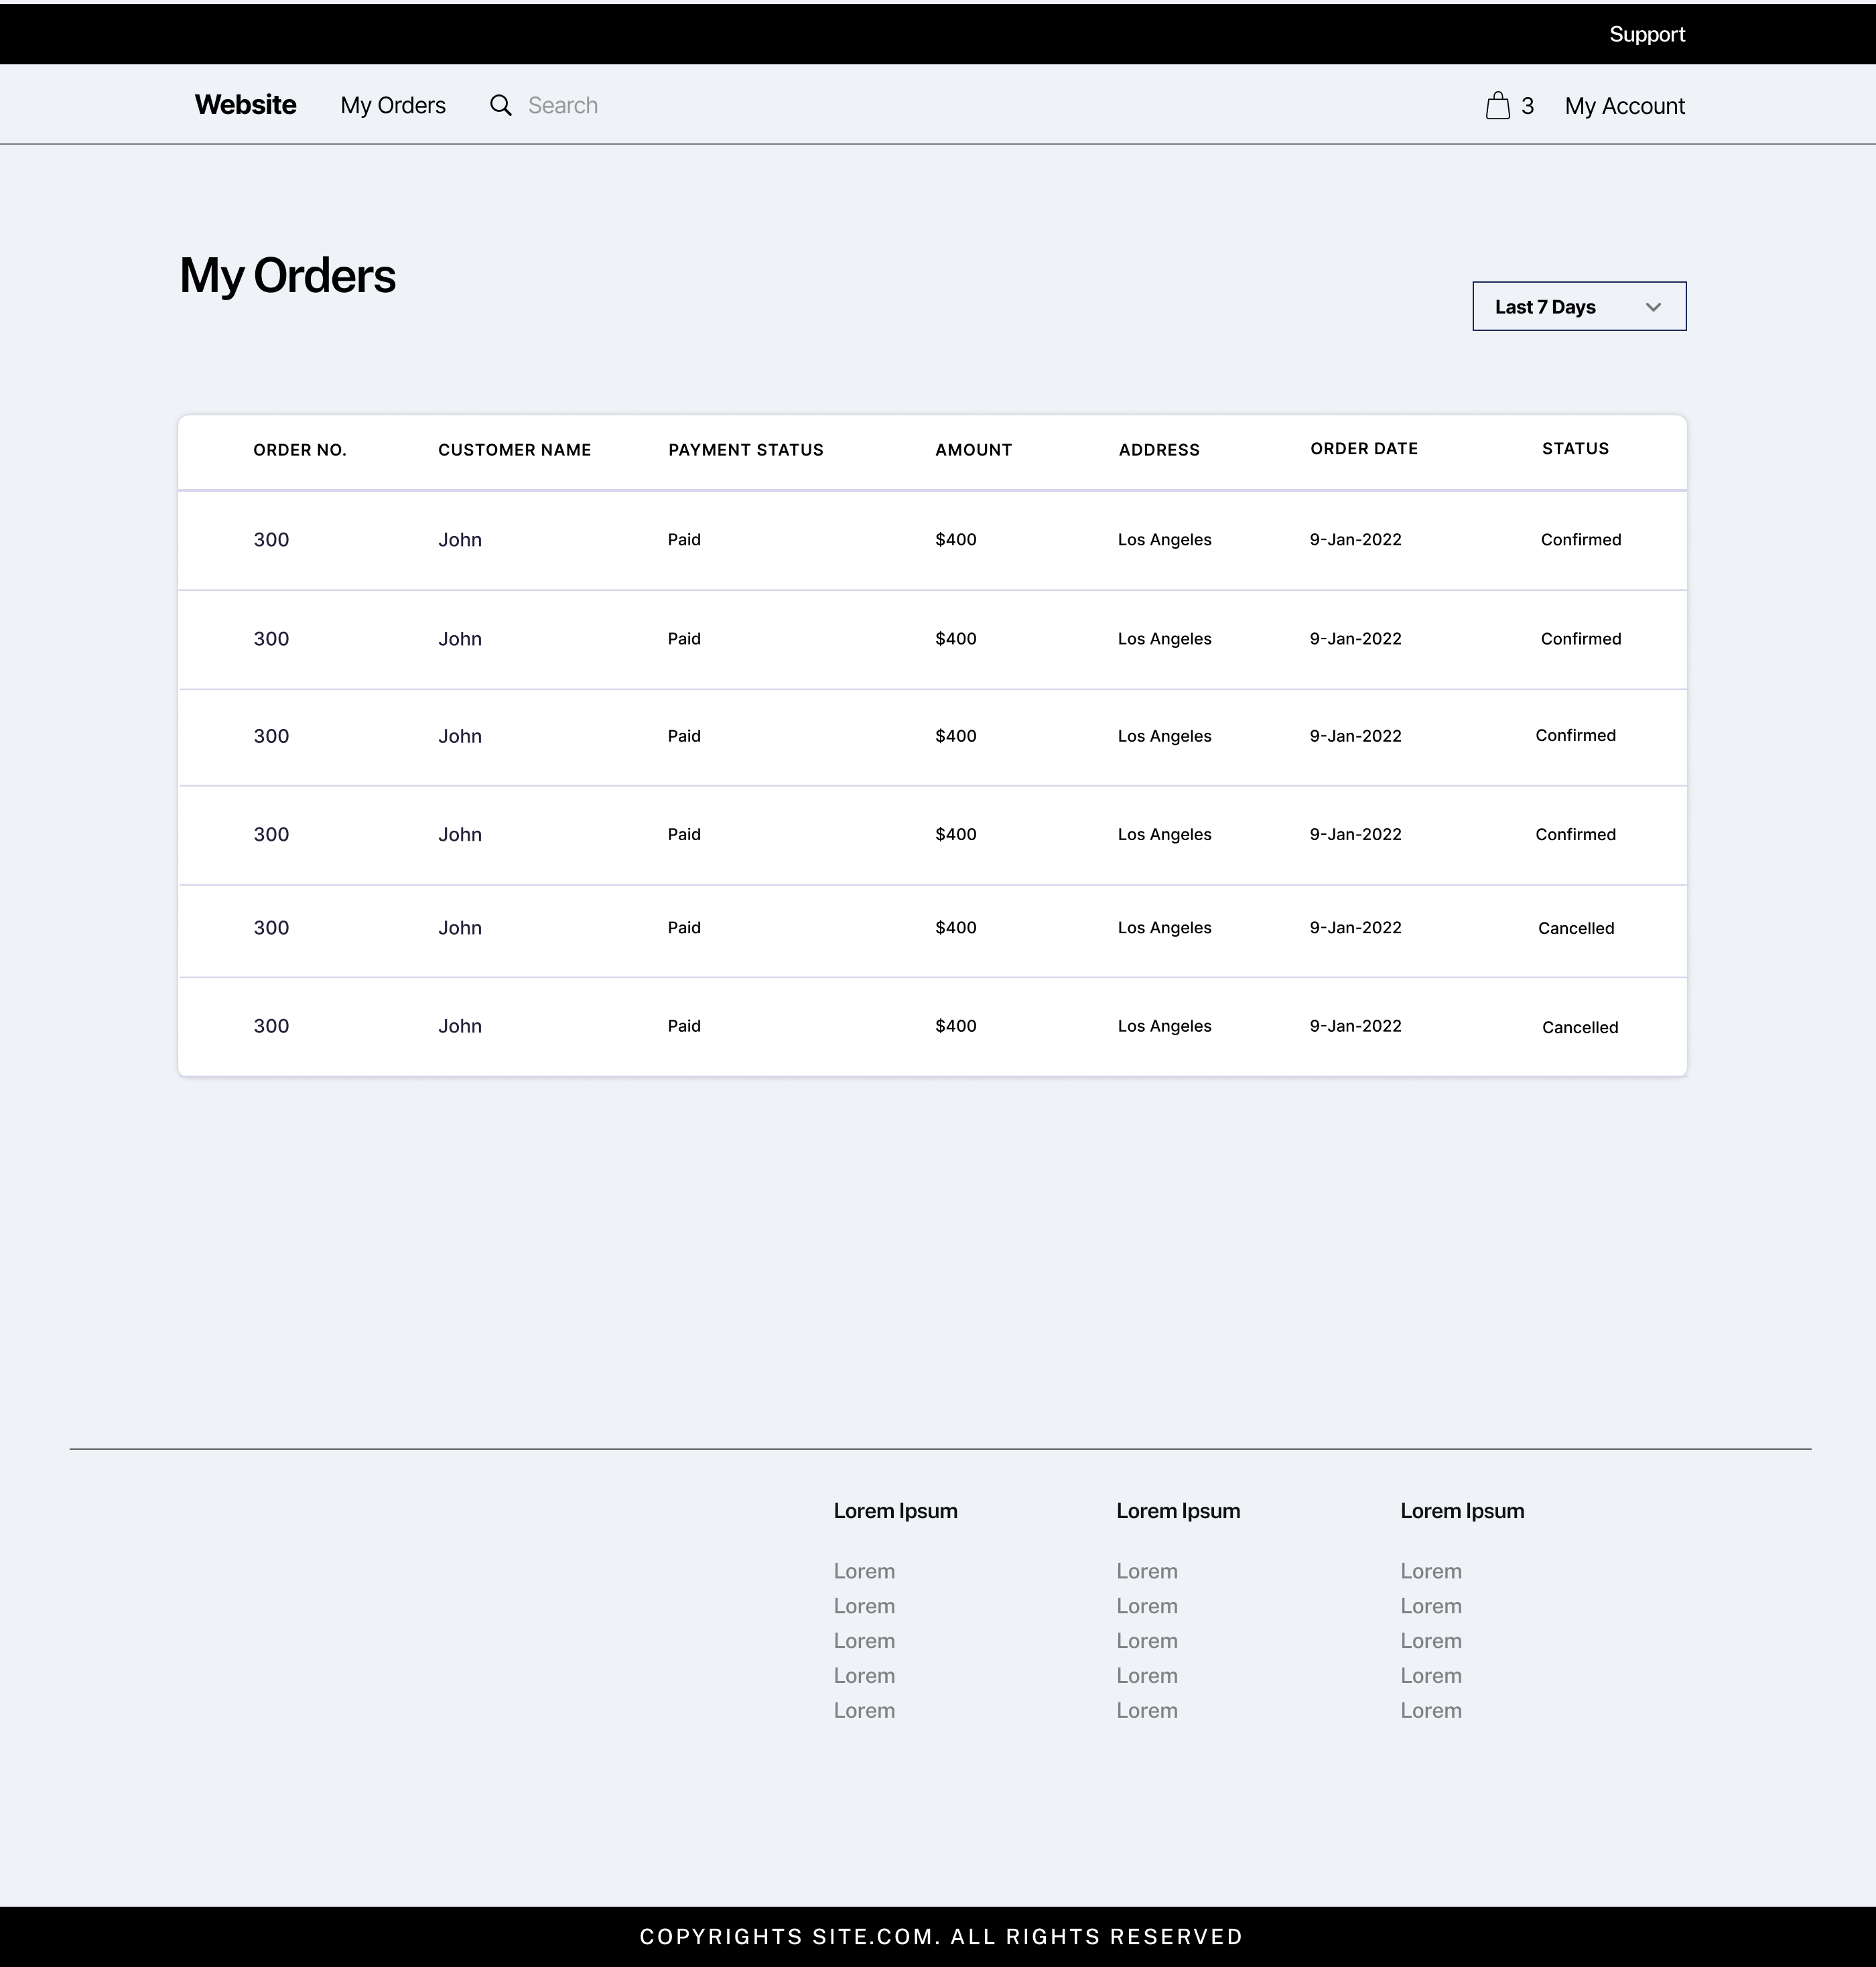This screenshot has height=1967, width=1876.
Task: Sort by ORDER DATE column header
Action: tap(1364, 449)
